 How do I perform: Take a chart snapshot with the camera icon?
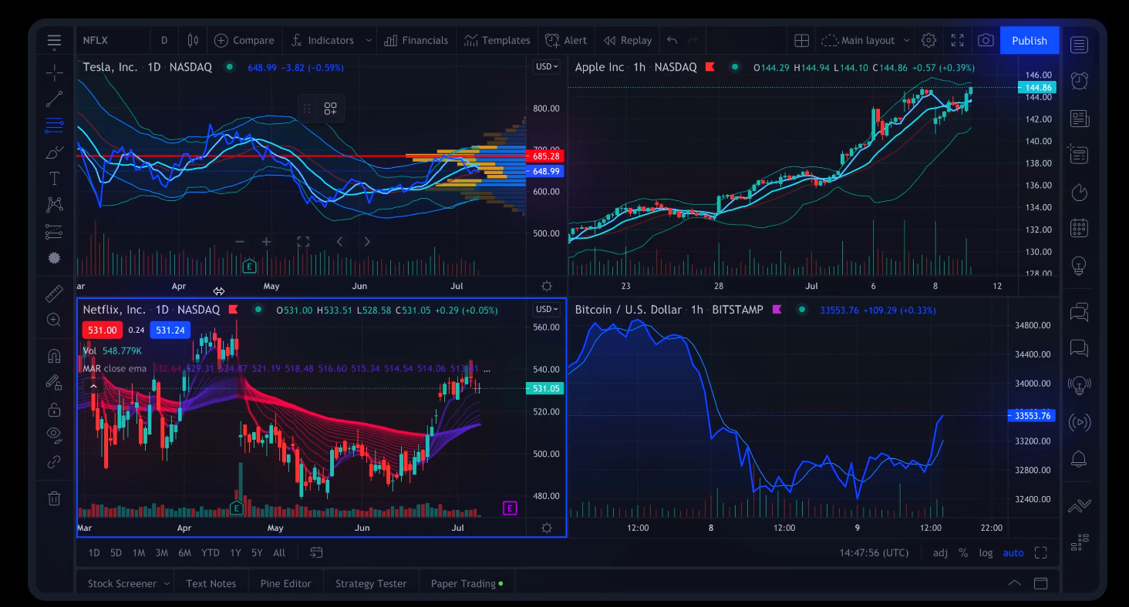[x=985, y=40]
